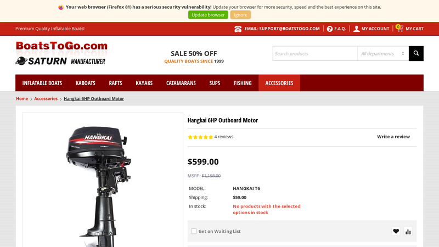Click the Update browser button
439x247 pixels.
tap(208, 15)
